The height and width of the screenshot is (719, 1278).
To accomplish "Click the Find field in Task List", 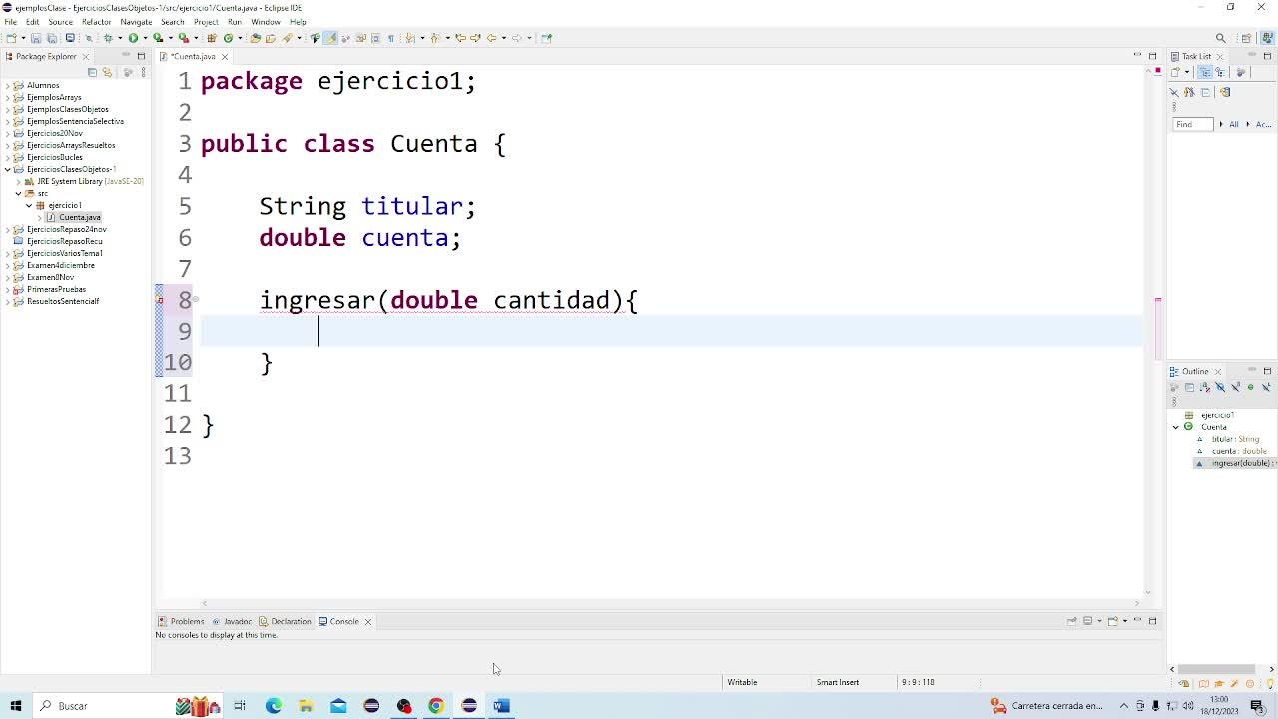I will (1193, 124).
